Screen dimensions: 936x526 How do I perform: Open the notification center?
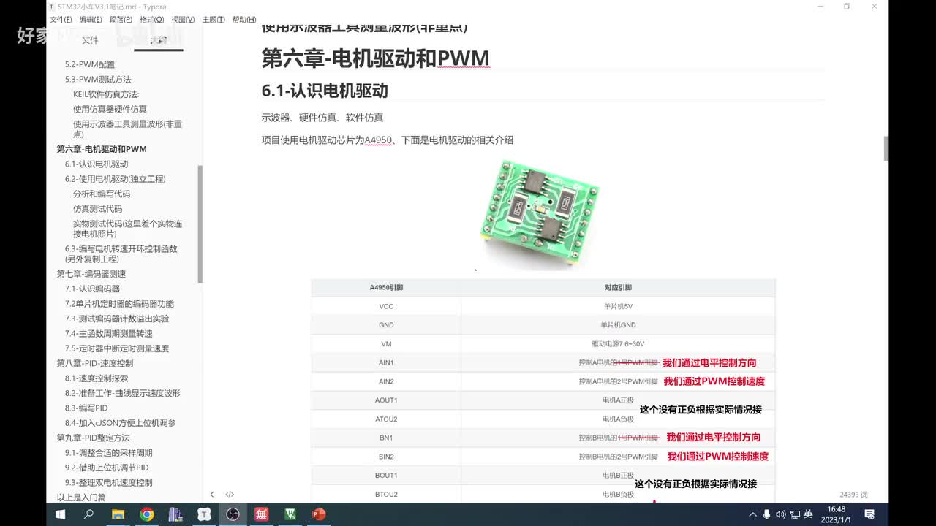869,514
